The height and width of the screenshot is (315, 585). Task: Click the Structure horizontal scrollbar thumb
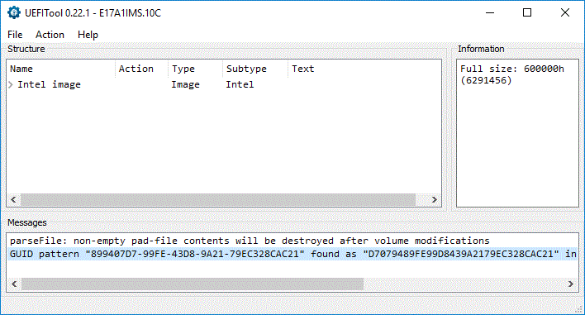point(218,200)
